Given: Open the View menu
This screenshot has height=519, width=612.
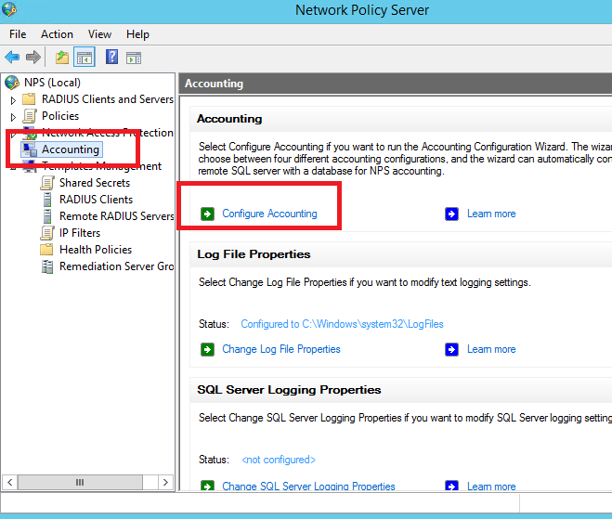Looking at the screenshot, I should (99, 34).
